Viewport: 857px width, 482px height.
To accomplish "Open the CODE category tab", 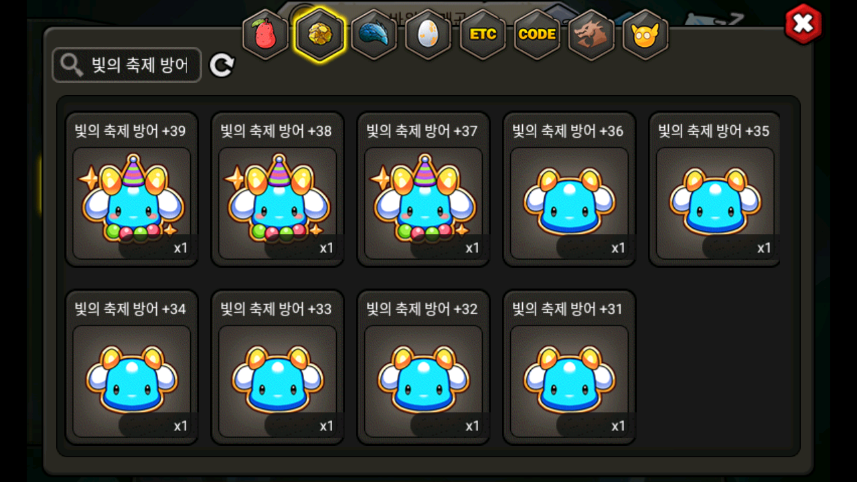I will click(537, 35).
